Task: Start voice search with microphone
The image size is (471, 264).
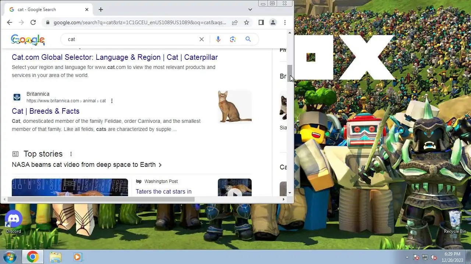Action: click(218, 39)
